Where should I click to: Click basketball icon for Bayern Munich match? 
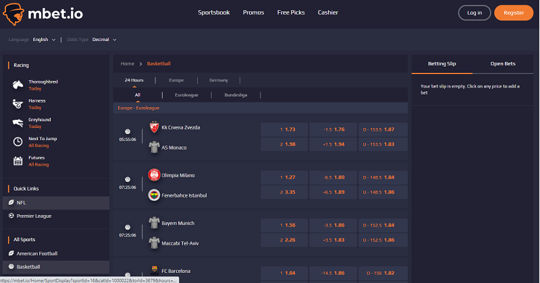(x=128, y=227)
